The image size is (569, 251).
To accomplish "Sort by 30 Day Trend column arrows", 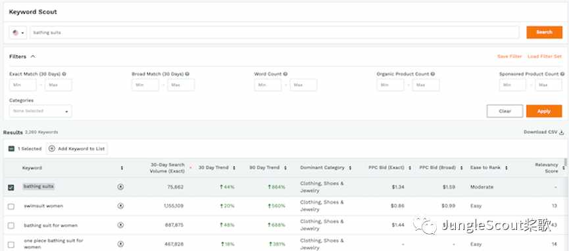I will point(234,168).
